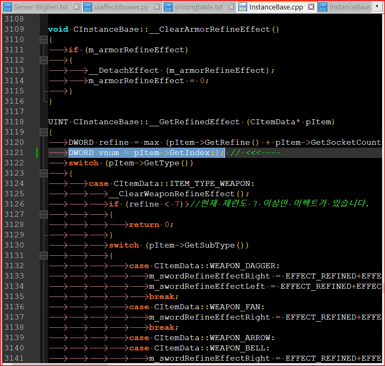
Task: Click the disk icon on Server Bilgileri.txt tab
Action: [8, 7]
